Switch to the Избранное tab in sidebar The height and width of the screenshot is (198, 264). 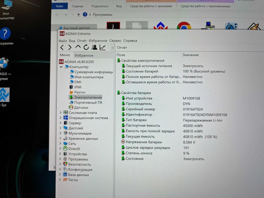[x=84, y=55]
